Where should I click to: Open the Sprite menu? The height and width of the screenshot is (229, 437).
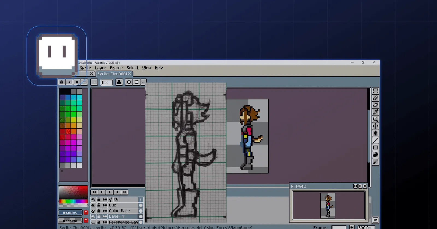[85, 68]
